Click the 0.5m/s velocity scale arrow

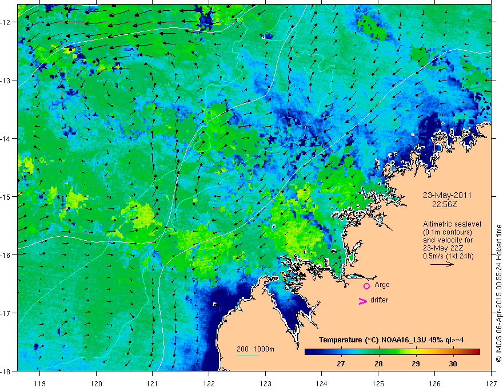coord(442,264)
